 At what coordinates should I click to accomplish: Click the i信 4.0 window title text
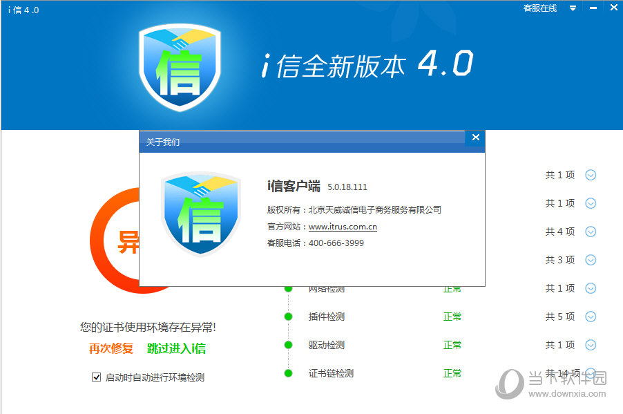(23, 10)
